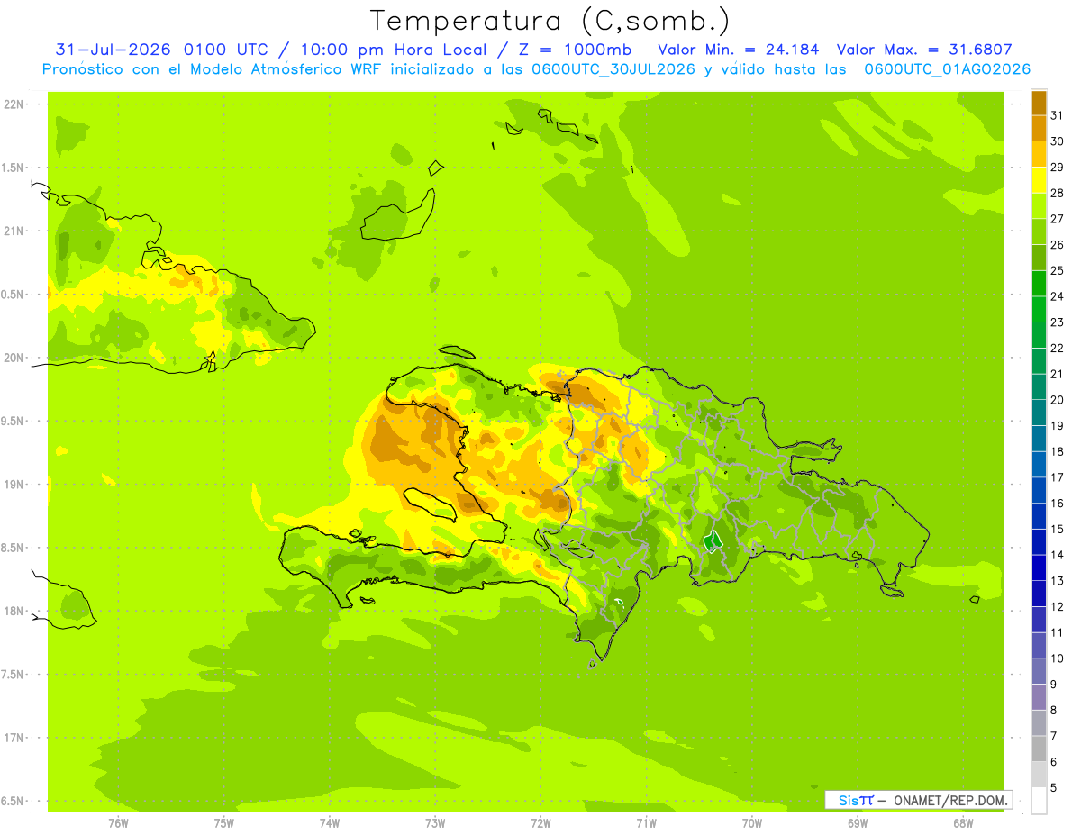Click the '22N' latitude axis label
The width and height of the screenshot is (1081, 835).
tap(14, 104)
